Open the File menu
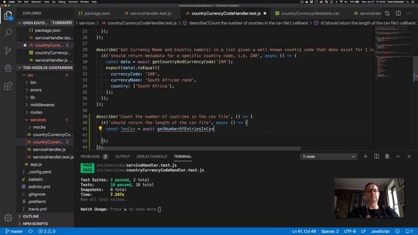Screen dimensions: 418x235 click(19, 1)
